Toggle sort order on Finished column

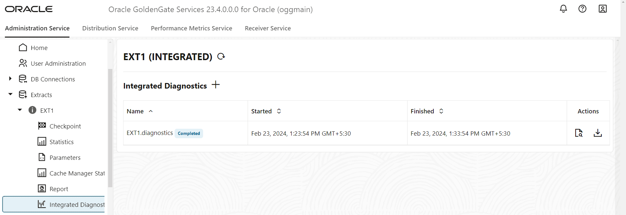tap(441, 111)
